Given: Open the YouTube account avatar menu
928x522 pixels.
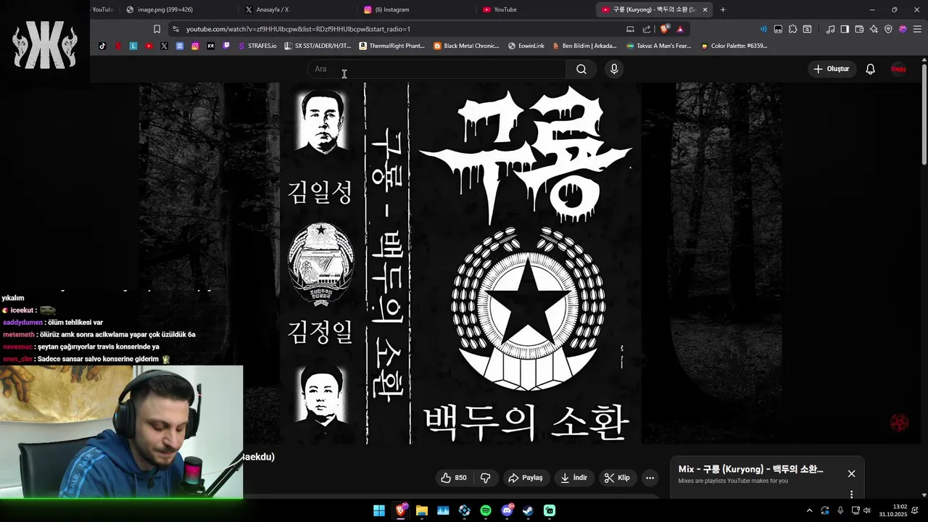Looking at the screenshot, I should (x=898, y=69).
